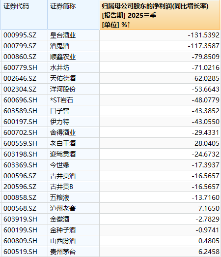This screenshot has height=257, width=221.
Task: Select value cell -48.0779
Action: point(160,100)
